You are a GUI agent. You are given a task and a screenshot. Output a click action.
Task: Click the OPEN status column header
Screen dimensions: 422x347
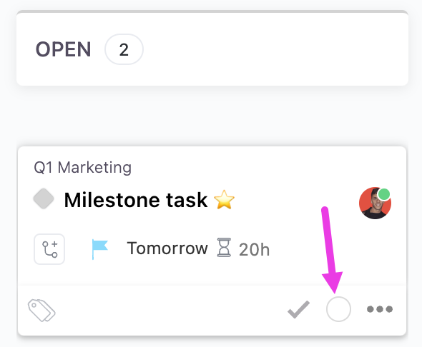[x=64, y=49]
